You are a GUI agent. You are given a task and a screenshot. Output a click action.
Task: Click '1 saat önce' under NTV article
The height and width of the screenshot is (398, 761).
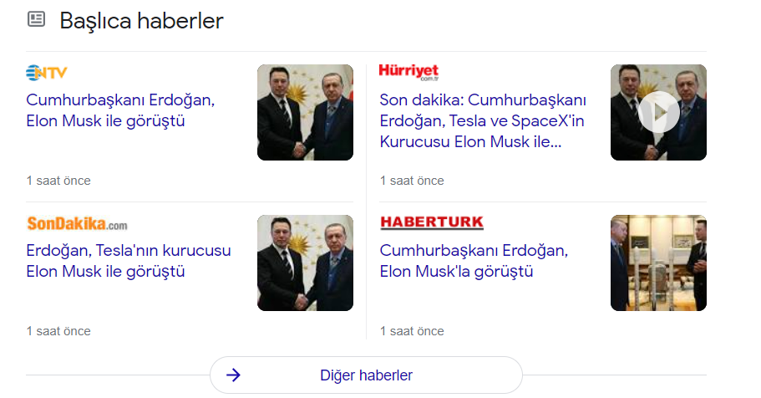pyautogui.click(x=58, y=181)
